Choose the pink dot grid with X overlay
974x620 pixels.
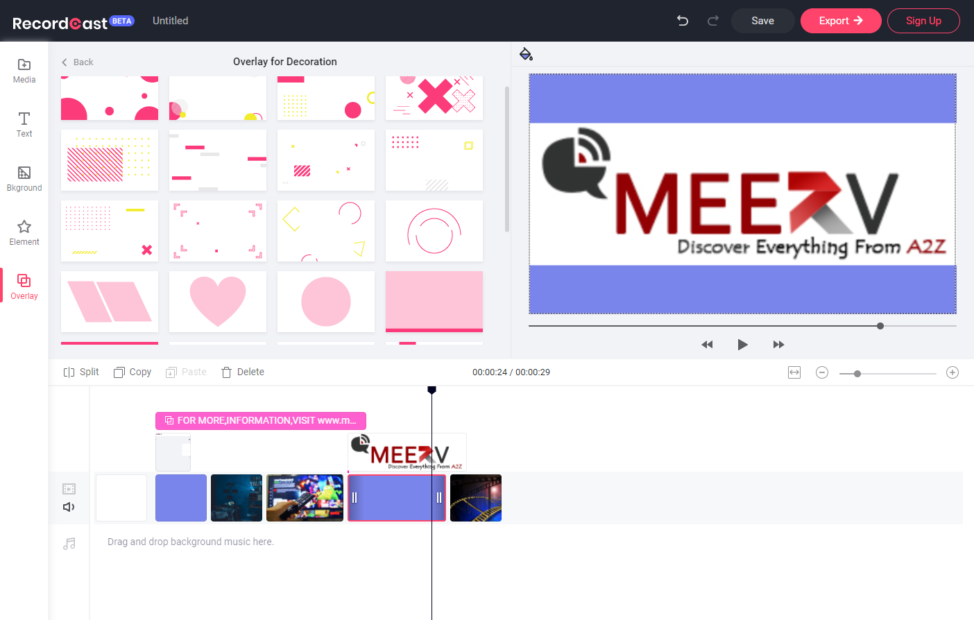(x=110, y=231)
